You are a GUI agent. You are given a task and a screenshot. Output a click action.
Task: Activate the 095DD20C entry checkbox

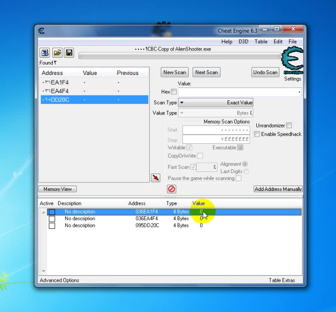click(x=52, y=225)
